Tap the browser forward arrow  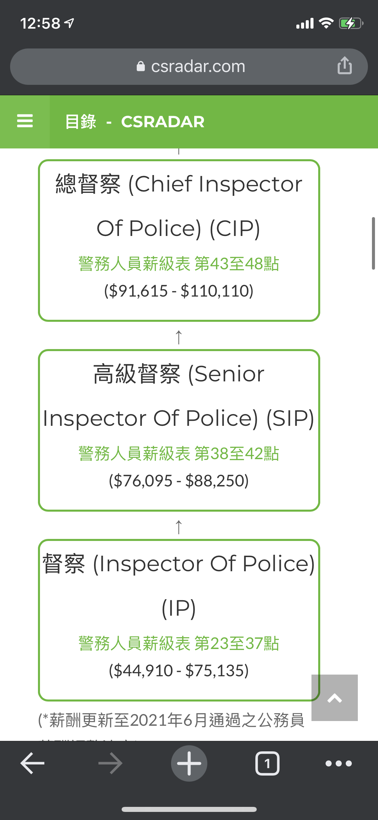tap(111, 763)
